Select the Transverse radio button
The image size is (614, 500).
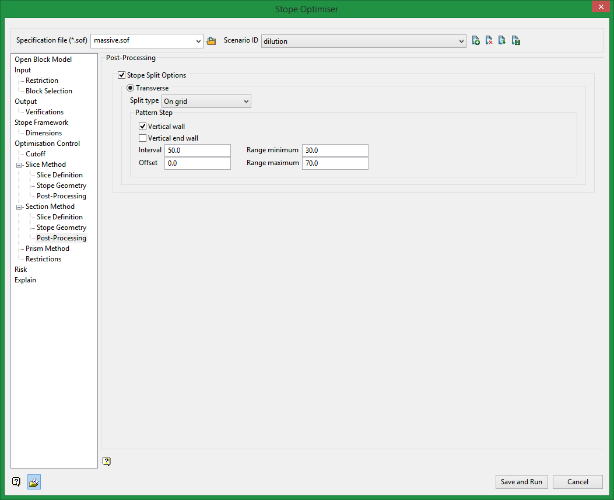click(x=131, y=88)
